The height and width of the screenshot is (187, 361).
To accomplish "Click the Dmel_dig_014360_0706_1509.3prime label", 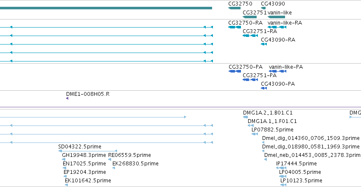I will tap(311, 138).
